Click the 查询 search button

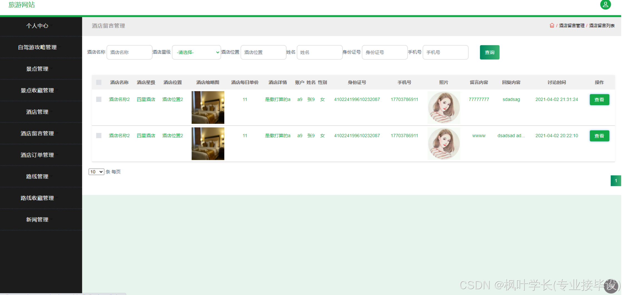490,52
